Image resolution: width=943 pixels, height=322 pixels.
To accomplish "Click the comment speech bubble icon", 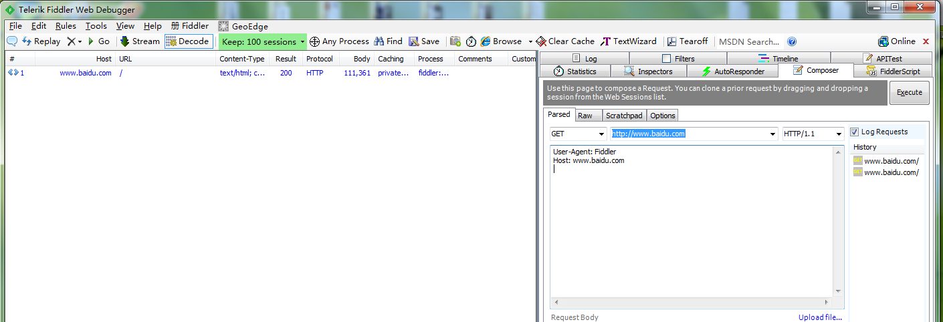I will 12,41.
